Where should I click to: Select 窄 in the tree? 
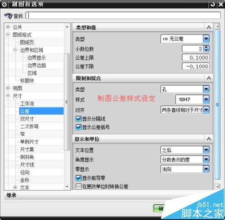tap(22, 134)
